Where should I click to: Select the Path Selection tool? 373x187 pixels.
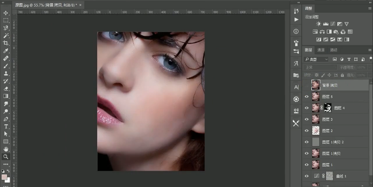point(6,134)
